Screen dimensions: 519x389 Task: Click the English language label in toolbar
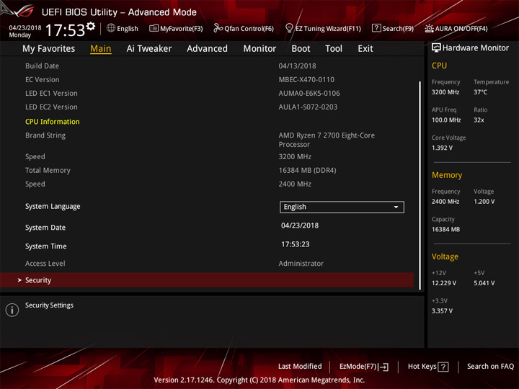(128, 29)
